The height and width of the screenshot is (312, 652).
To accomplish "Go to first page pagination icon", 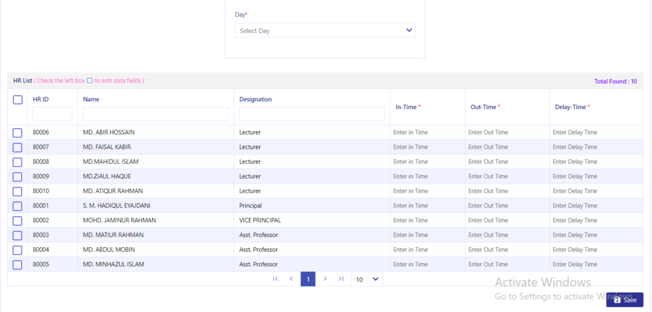I will [275, 279].
